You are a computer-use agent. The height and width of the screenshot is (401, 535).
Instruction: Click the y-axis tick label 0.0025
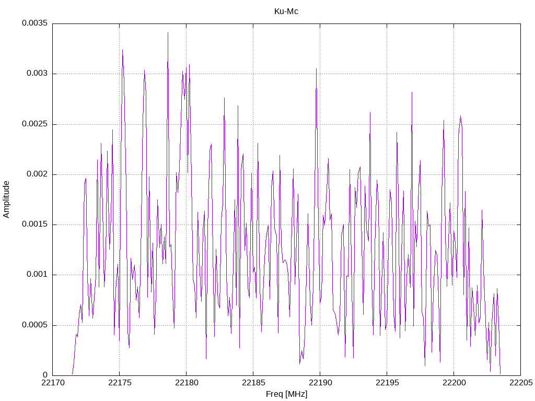[x=35, y=124]
